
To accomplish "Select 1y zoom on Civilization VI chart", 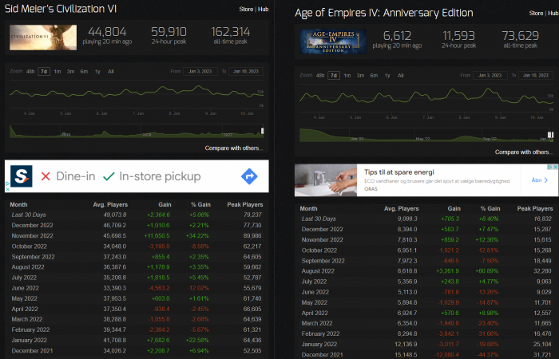I will (x=97, y=72).
